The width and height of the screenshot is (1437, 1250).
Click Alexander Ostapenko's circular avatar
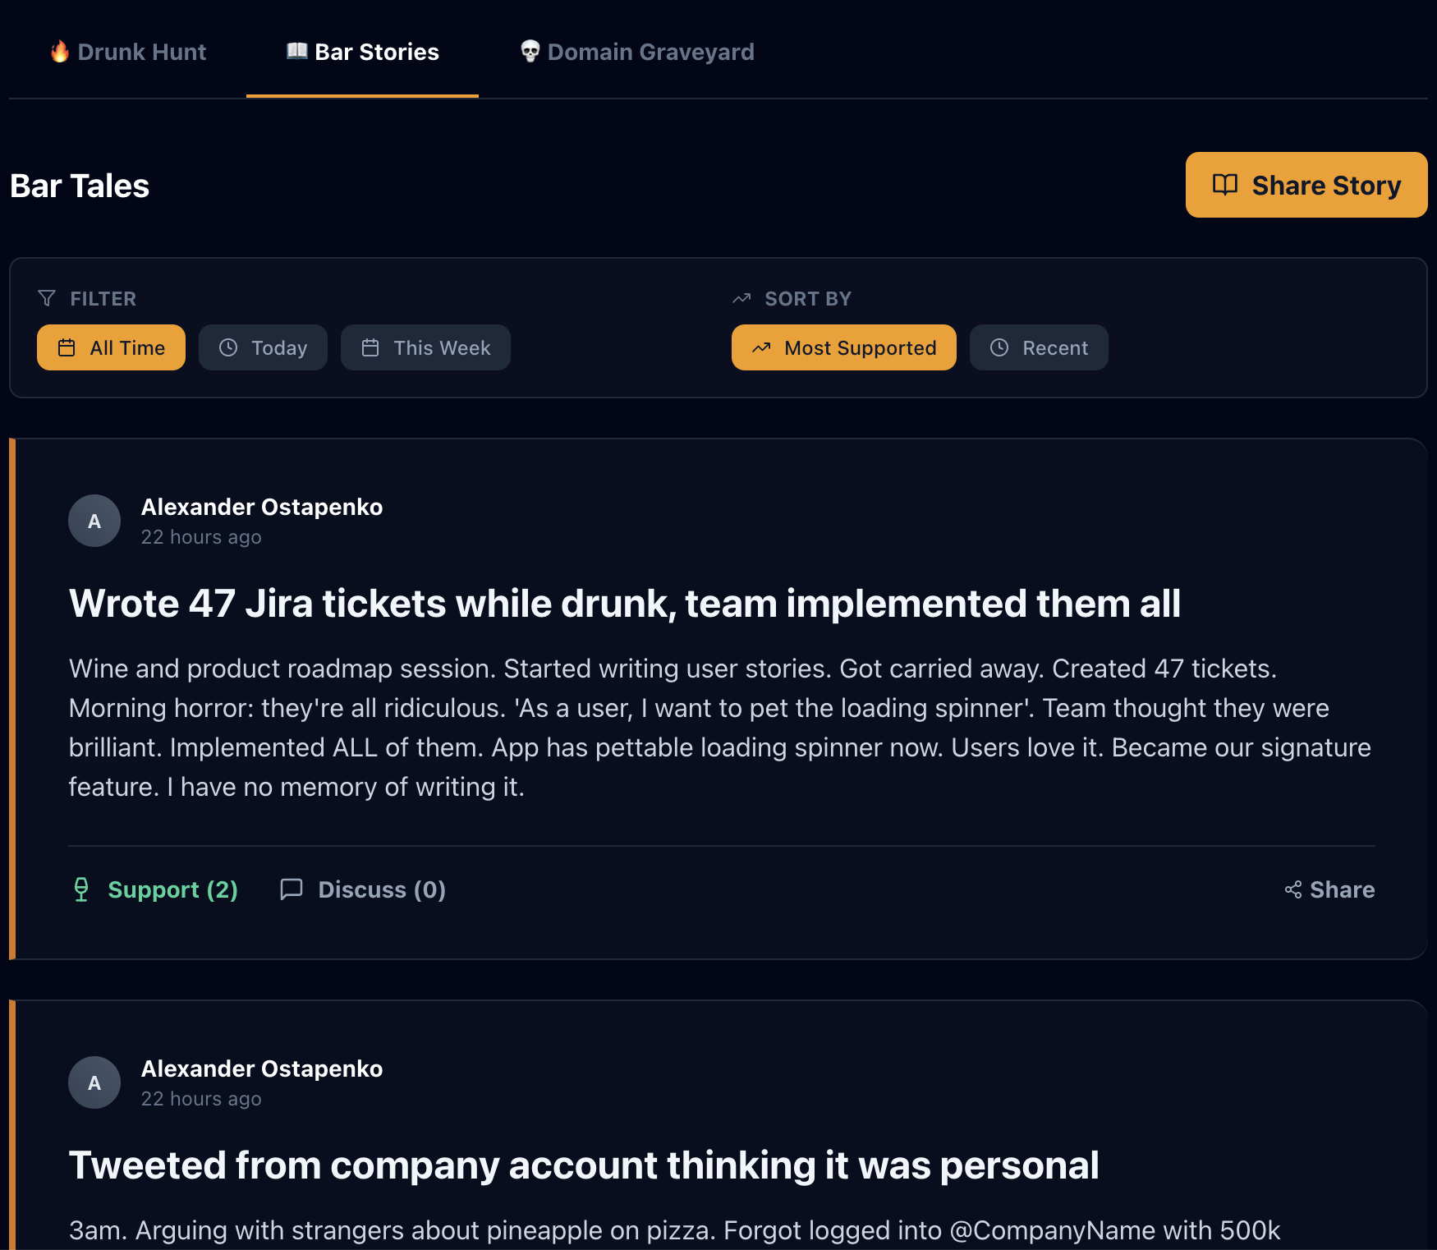94,521
